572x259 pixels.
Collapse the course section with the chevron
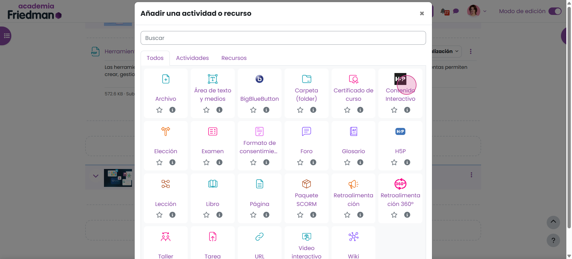coord(96,176)
